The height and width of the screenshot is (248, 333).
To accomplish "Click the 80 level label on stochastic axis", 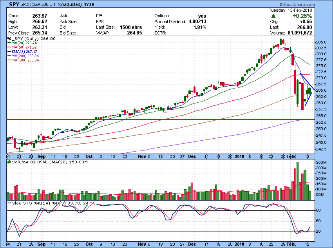I will coord(319,210).
